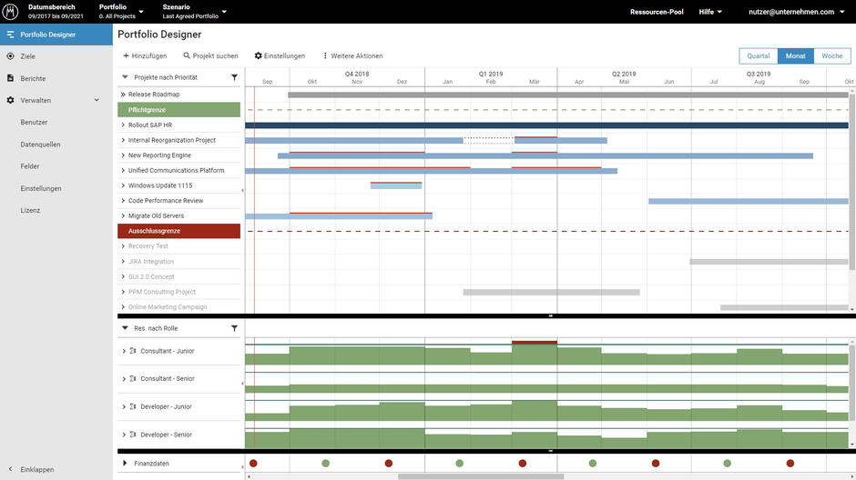Viewport: 856px width, 480px height.
Task: Open Benutzer in the sidebar
Action: (34, 122)
